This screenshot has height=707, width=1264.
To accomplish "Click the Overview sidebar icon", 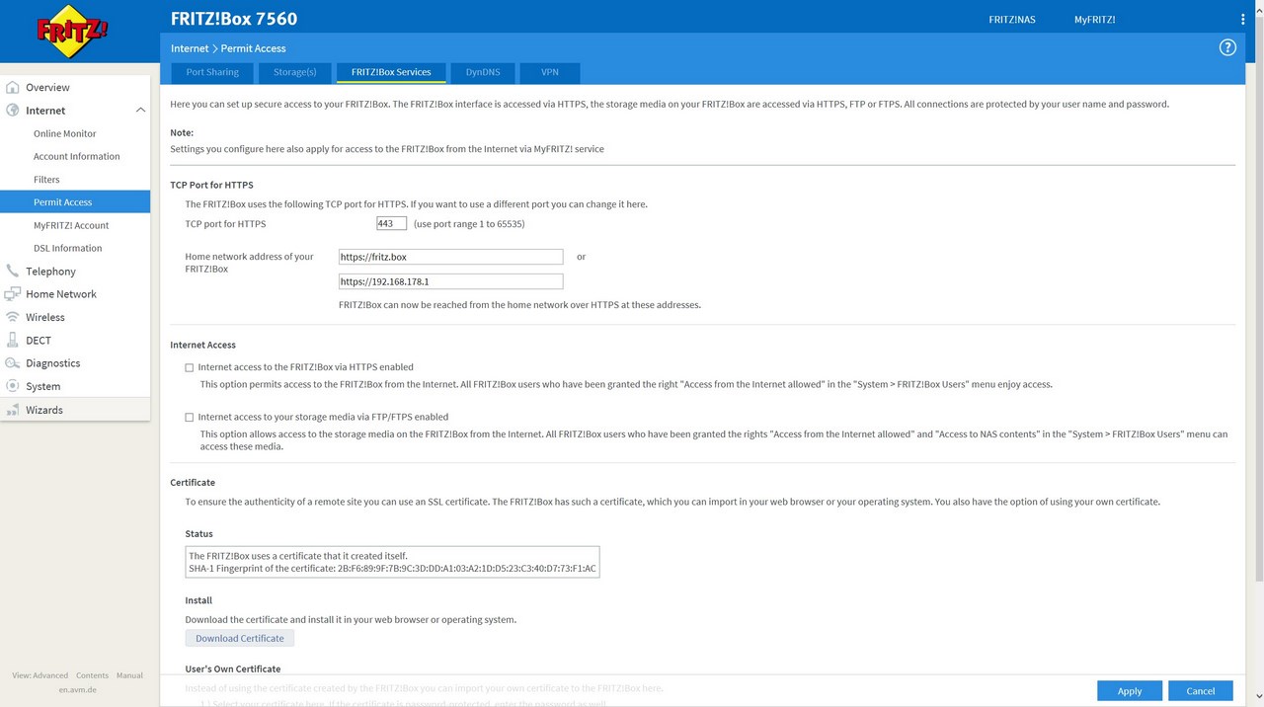I will 13,87.
